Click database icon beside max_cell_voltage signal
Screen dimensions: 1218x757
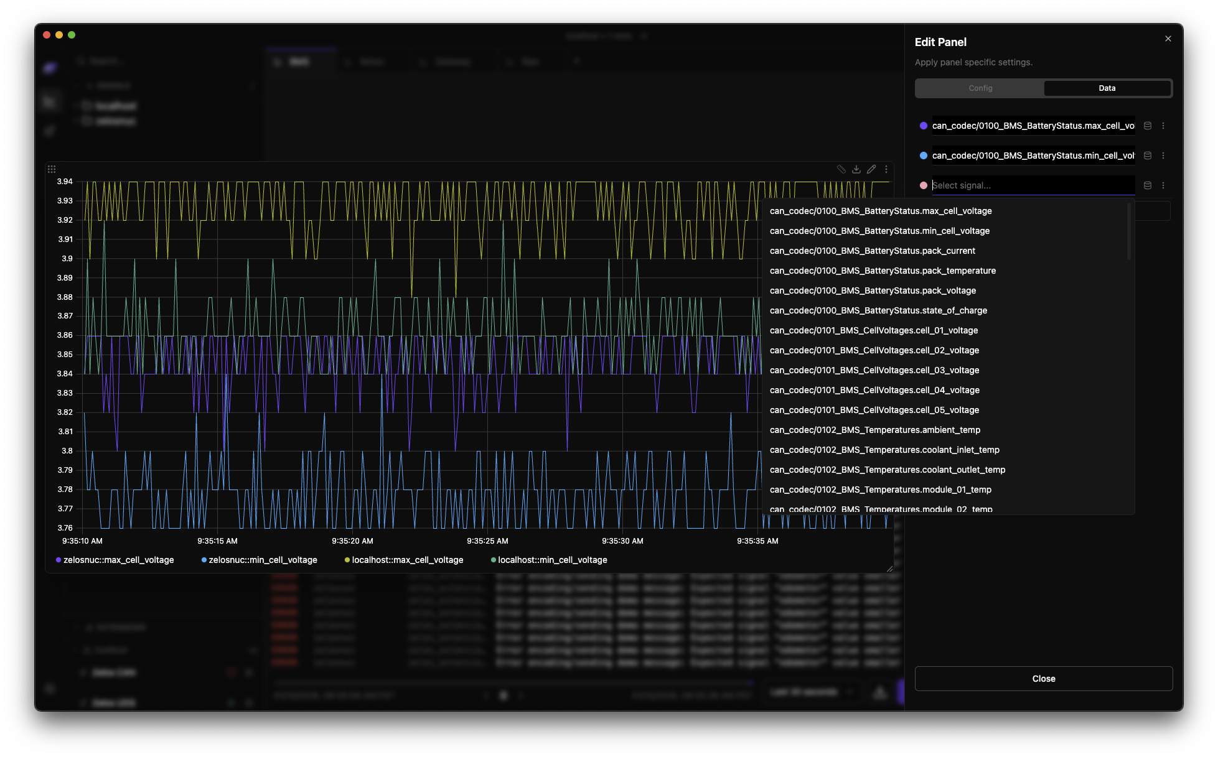point(1148,126)
